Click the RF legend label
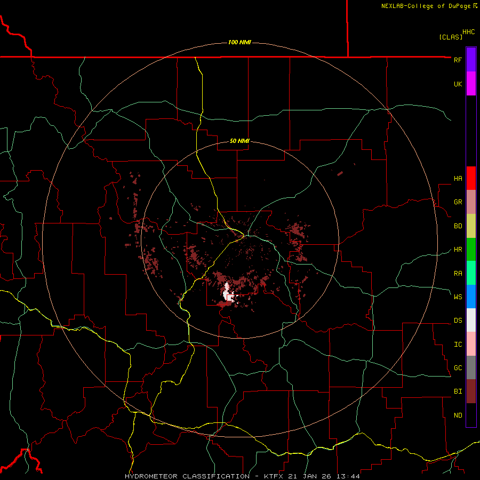Image resolution: width=480 pixels, height=480 pixels. (x=458, y=60)
